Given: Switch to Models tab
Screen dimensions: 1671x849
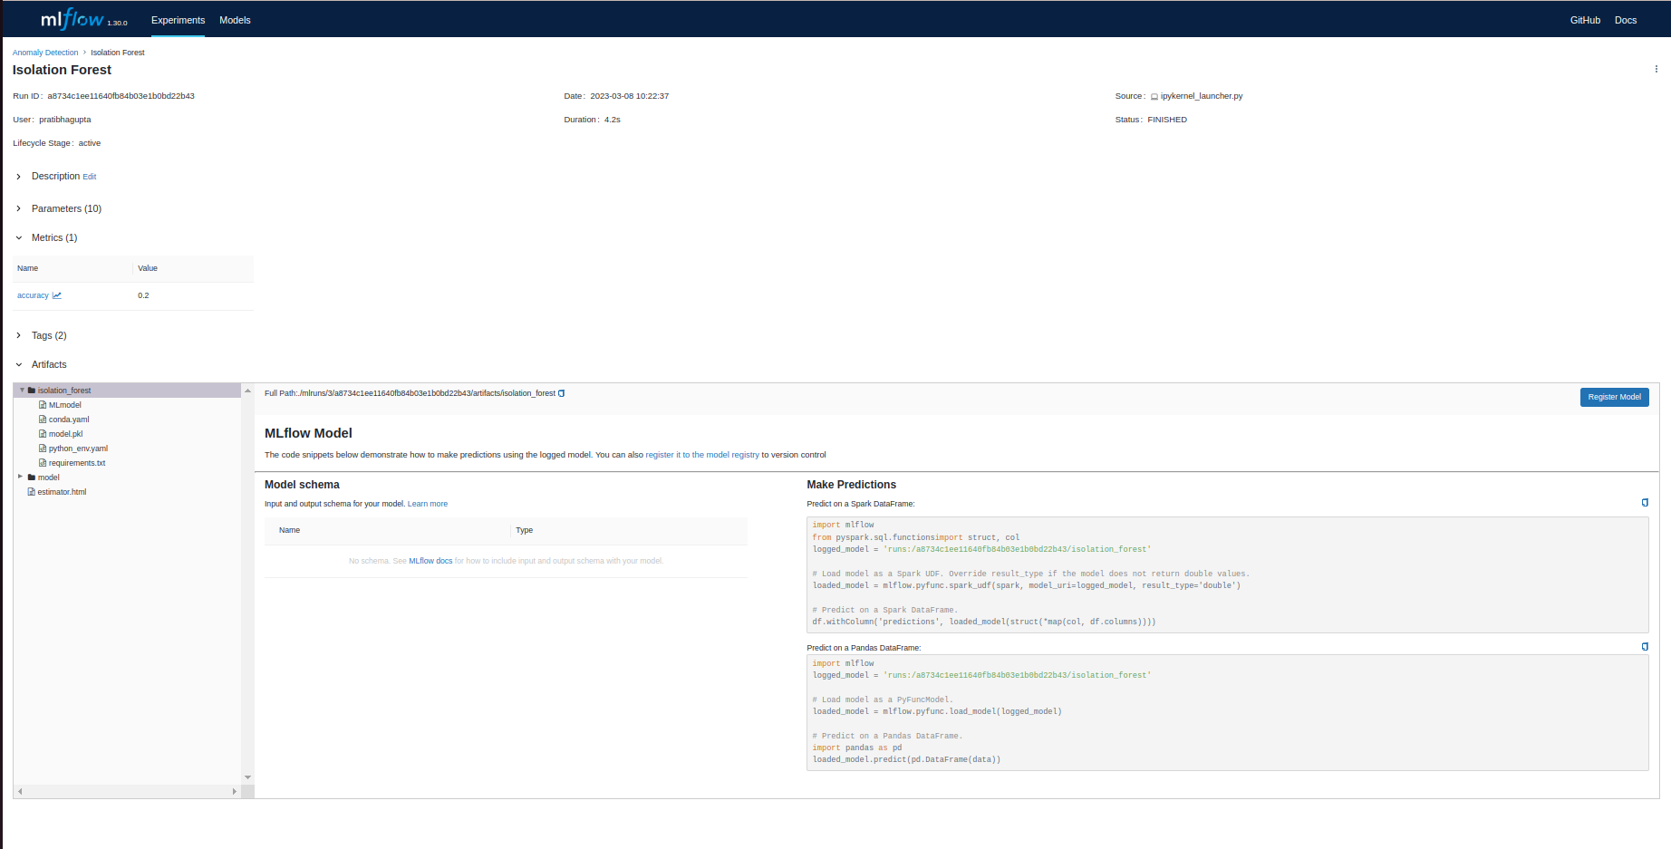Looking at the screenshot, I should [235, 20].
